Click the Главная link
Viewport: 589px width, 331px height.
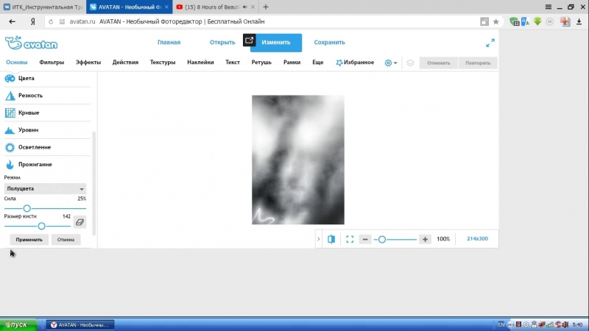[x=169, y=43]
